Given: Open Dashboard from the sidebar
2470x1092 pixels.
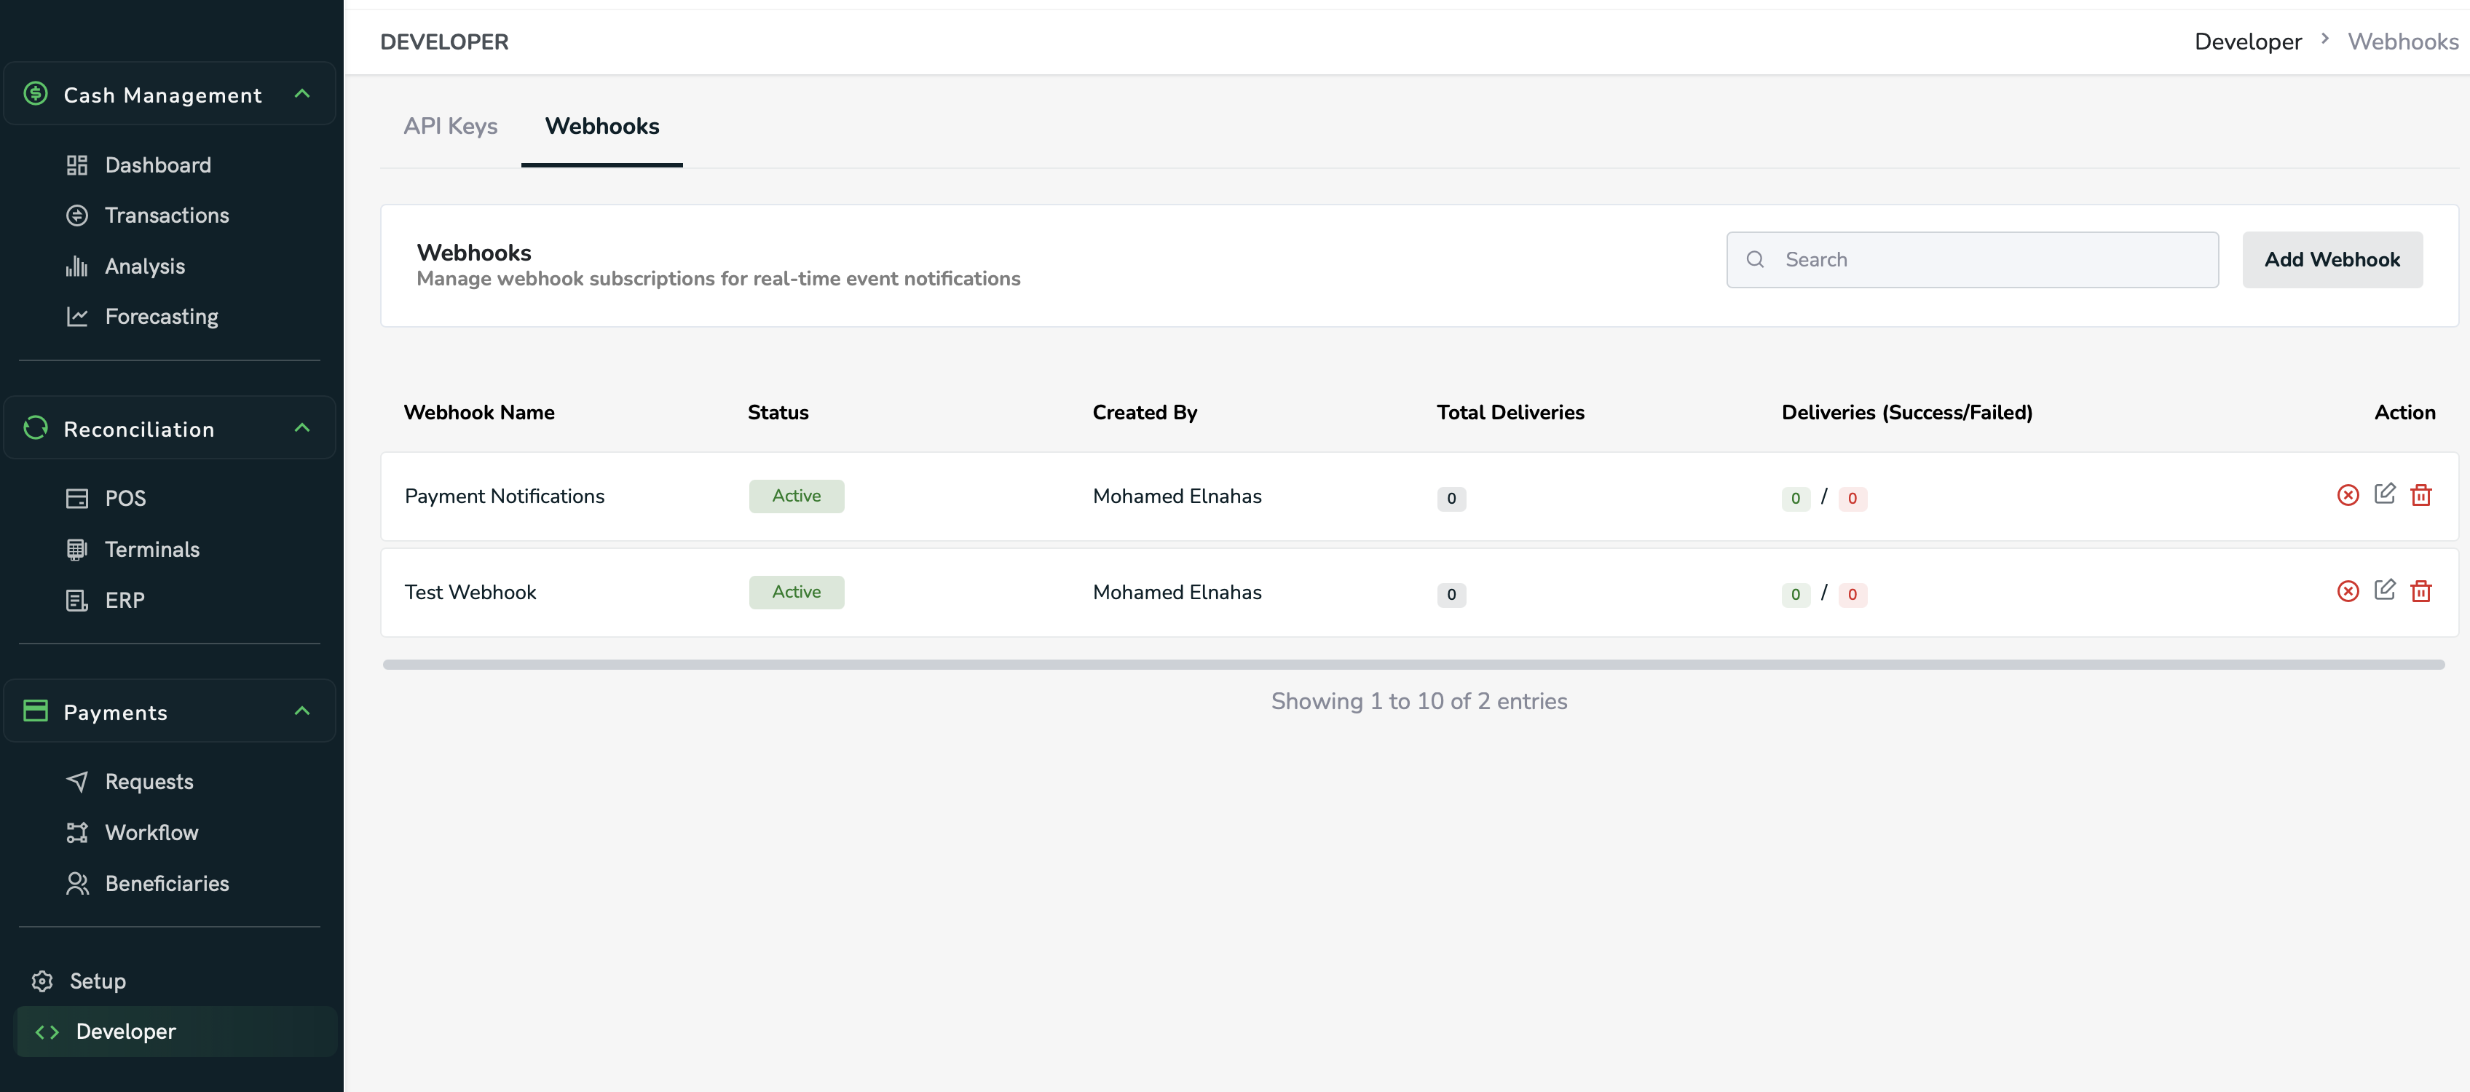Looking at the screenshot, I should point(157,165).
